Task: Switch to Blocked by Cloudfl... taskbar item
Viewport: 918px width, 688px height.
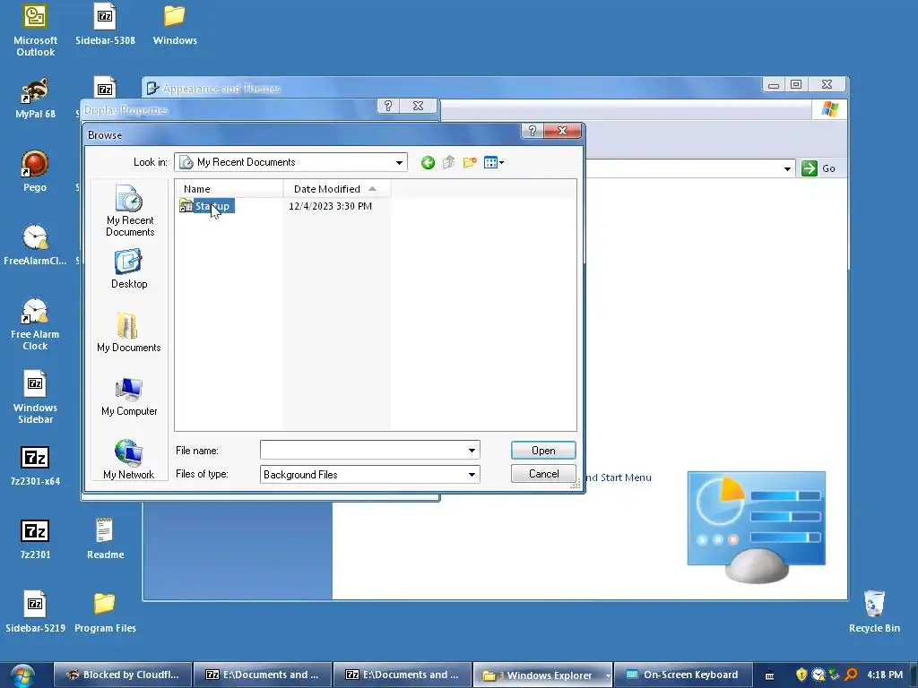Action: tap(123, 675)
